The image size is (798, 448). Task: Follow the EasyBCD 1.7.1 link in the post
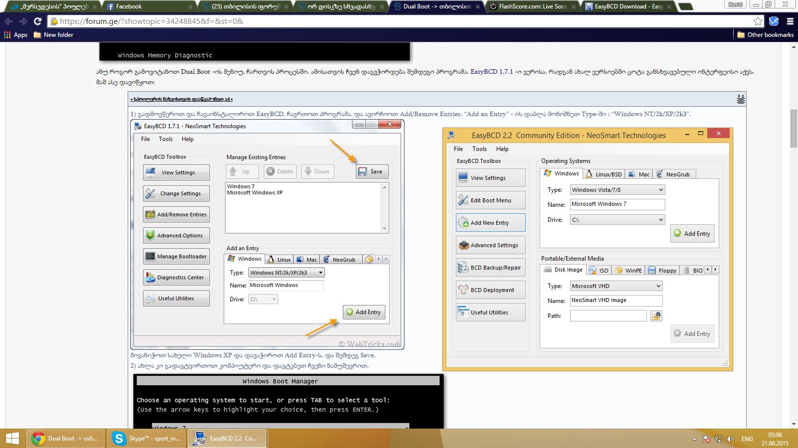[492, 72]
